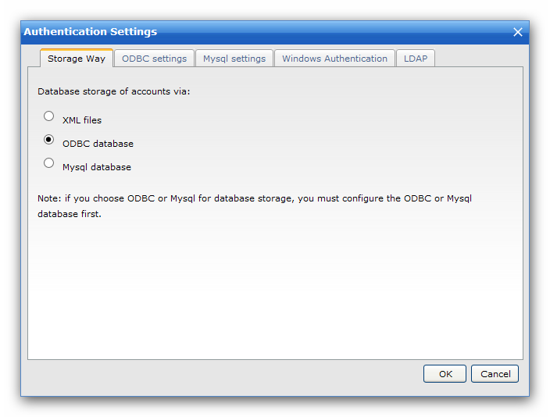Screen dimensions: 550x417
Task: Click the 'ODBC database' label text
Action: point(98,144)
